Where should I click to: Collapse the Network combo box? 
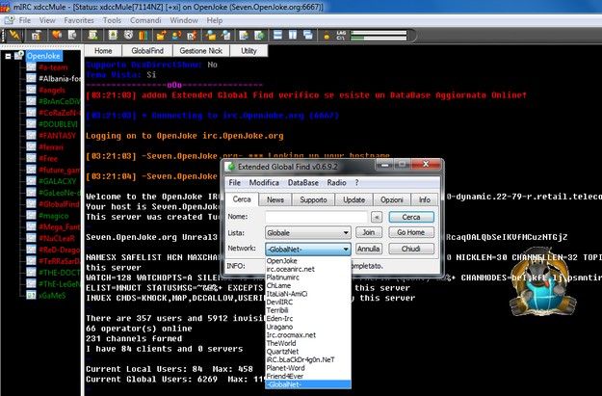pos(345,249)
